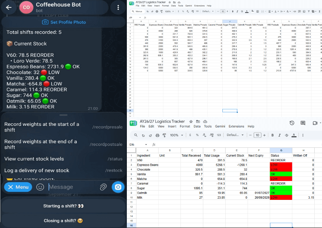The height and width of the screenshot is (228, 322).
Task: Open the Coffeehouse Bot CO avatar
Action: point(26,7)
